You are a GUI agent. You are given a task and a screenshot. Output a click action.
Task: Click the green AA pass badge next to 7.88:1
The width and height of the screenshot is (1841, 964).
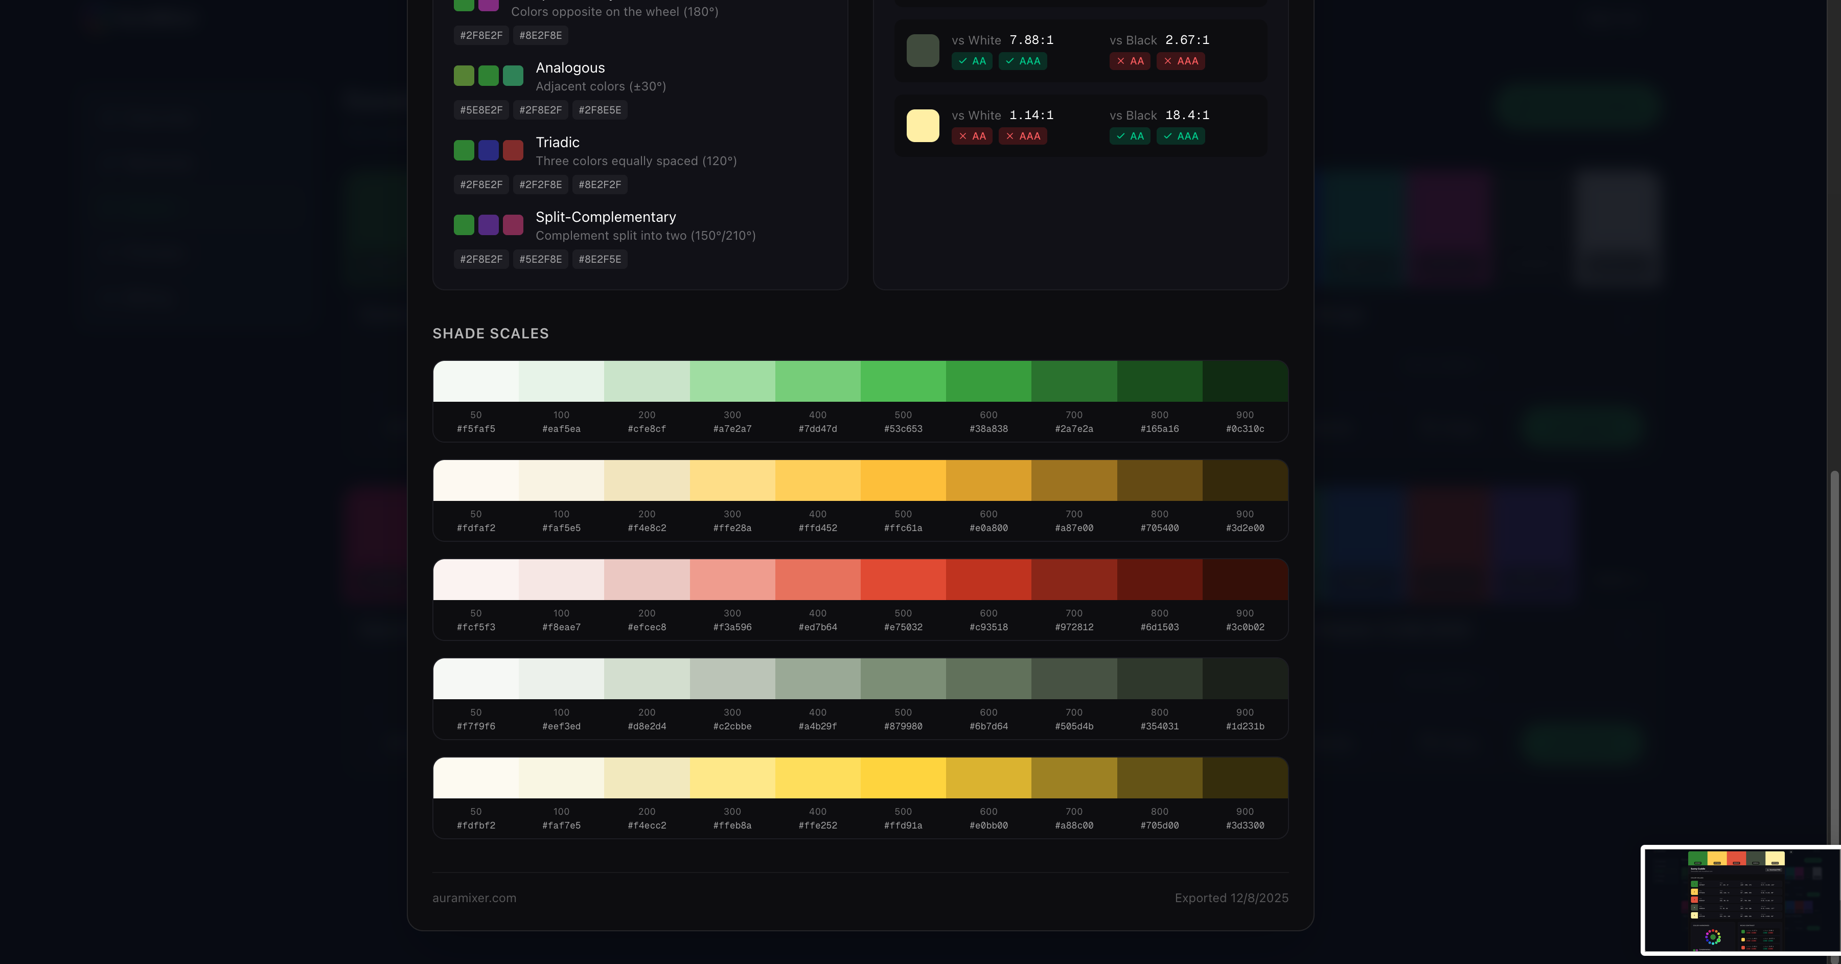click(972, 61)
